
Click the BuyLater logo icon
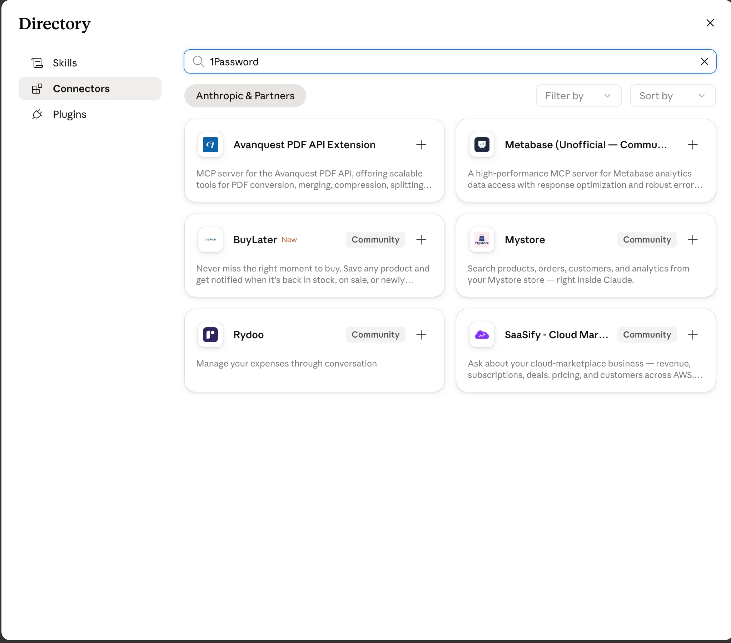click(210, 240)
